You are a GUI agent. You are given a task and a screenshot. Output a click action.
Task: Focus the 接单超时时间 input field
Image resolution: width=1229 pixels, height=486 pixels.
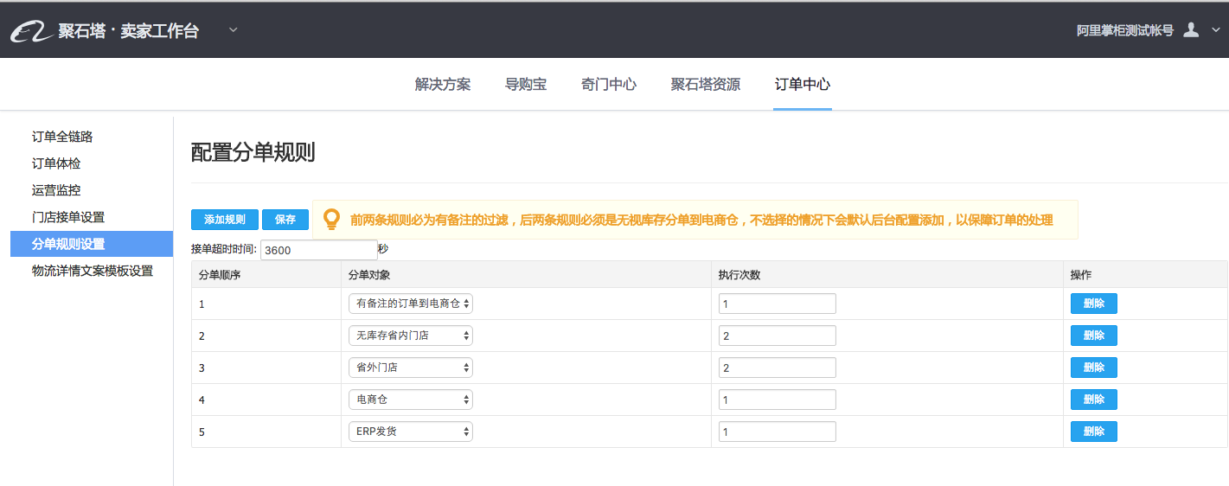(x=318, y=250)
